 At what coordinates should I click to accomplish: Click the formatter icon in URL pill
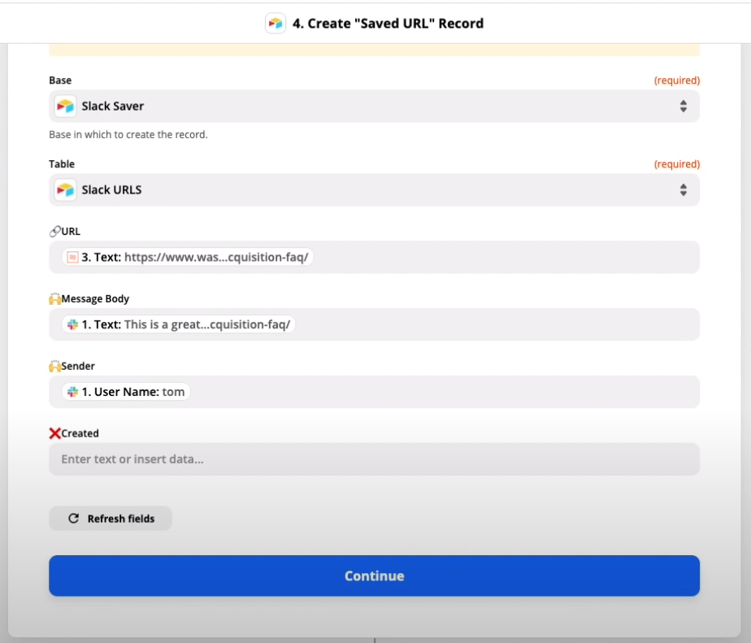72,258
